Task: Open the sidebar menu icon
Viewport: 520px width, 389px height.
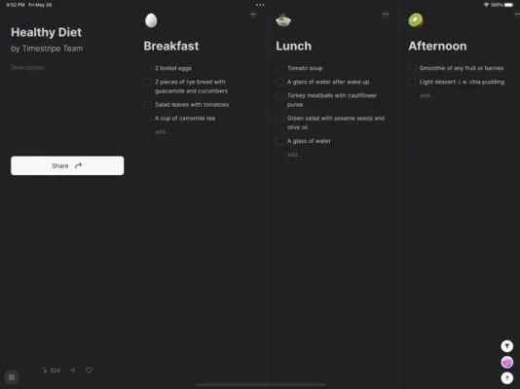Action: [12, 377]
